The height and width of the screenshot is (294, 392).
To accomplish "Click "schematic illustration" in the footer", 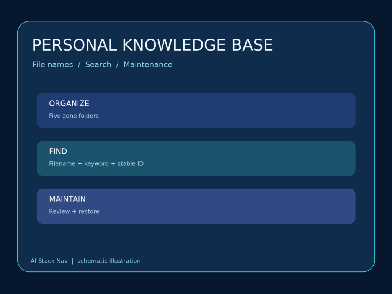I will pos(109,261).
